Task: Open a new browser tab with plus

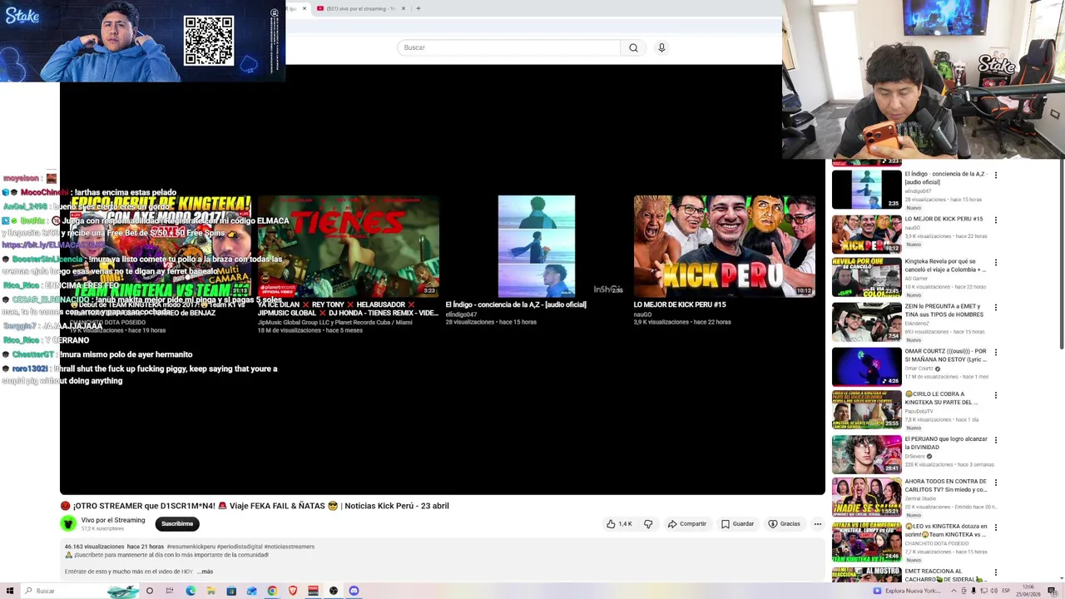Action: click(419, 8)
